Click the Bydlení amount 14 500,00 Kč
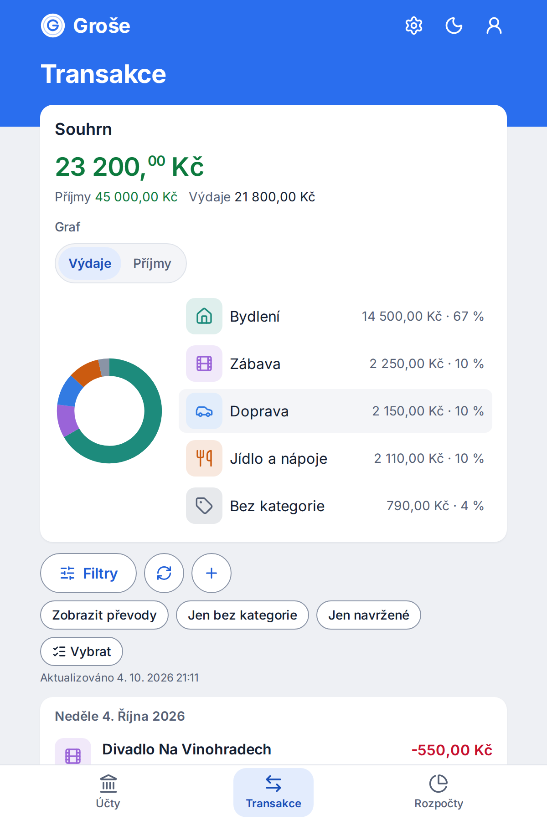Viewport: 547px width, 820px height. click(x=402, y=316)
